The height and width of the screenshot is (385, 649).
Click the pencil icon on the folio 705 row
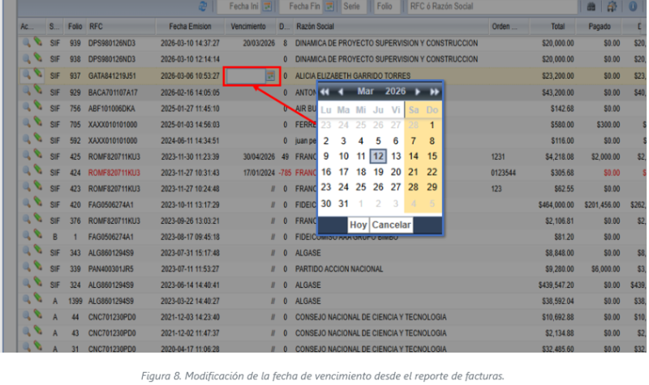point(37,123)
